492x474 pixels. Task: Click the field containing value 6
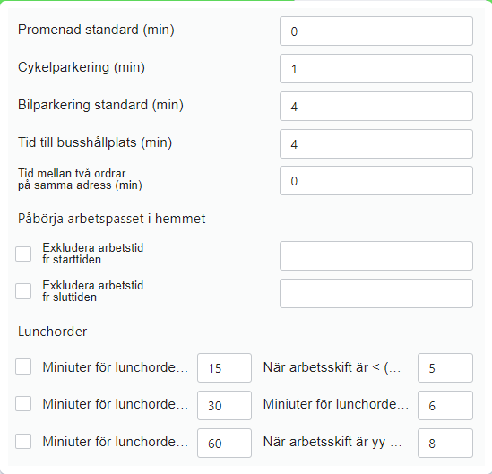pyautogui.click(x=445, y=406)
